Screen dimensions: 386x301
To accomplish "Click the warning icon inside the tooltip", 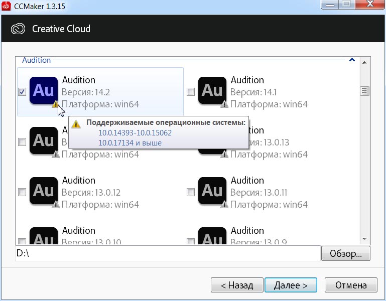I will 76,124.
